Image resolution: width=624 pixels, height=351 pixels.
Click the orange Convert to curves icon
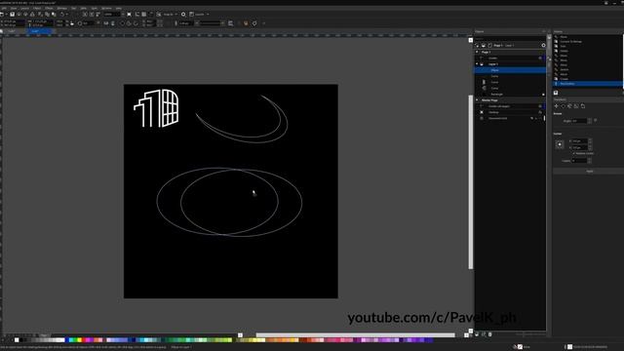click(x=246, y=23)
